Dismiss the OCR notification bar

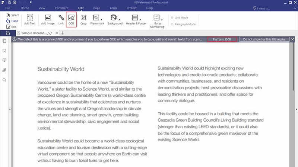coord(292,39)
